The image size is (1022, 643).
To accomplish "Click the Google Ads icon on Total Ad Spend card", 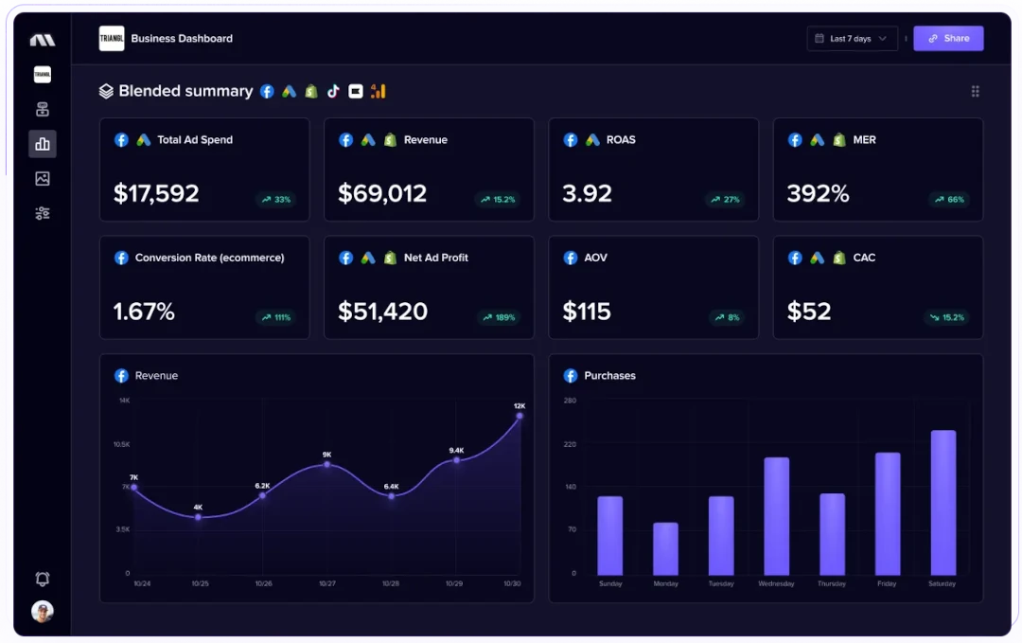I will click(144, 139).
